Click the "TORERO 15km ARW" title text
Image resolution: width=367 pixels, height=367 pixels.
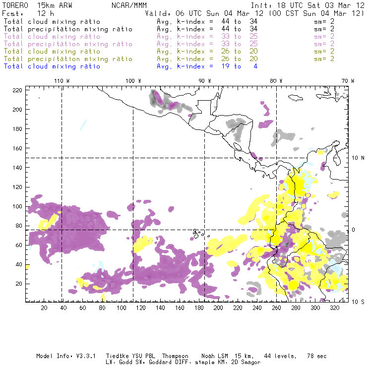37,5
